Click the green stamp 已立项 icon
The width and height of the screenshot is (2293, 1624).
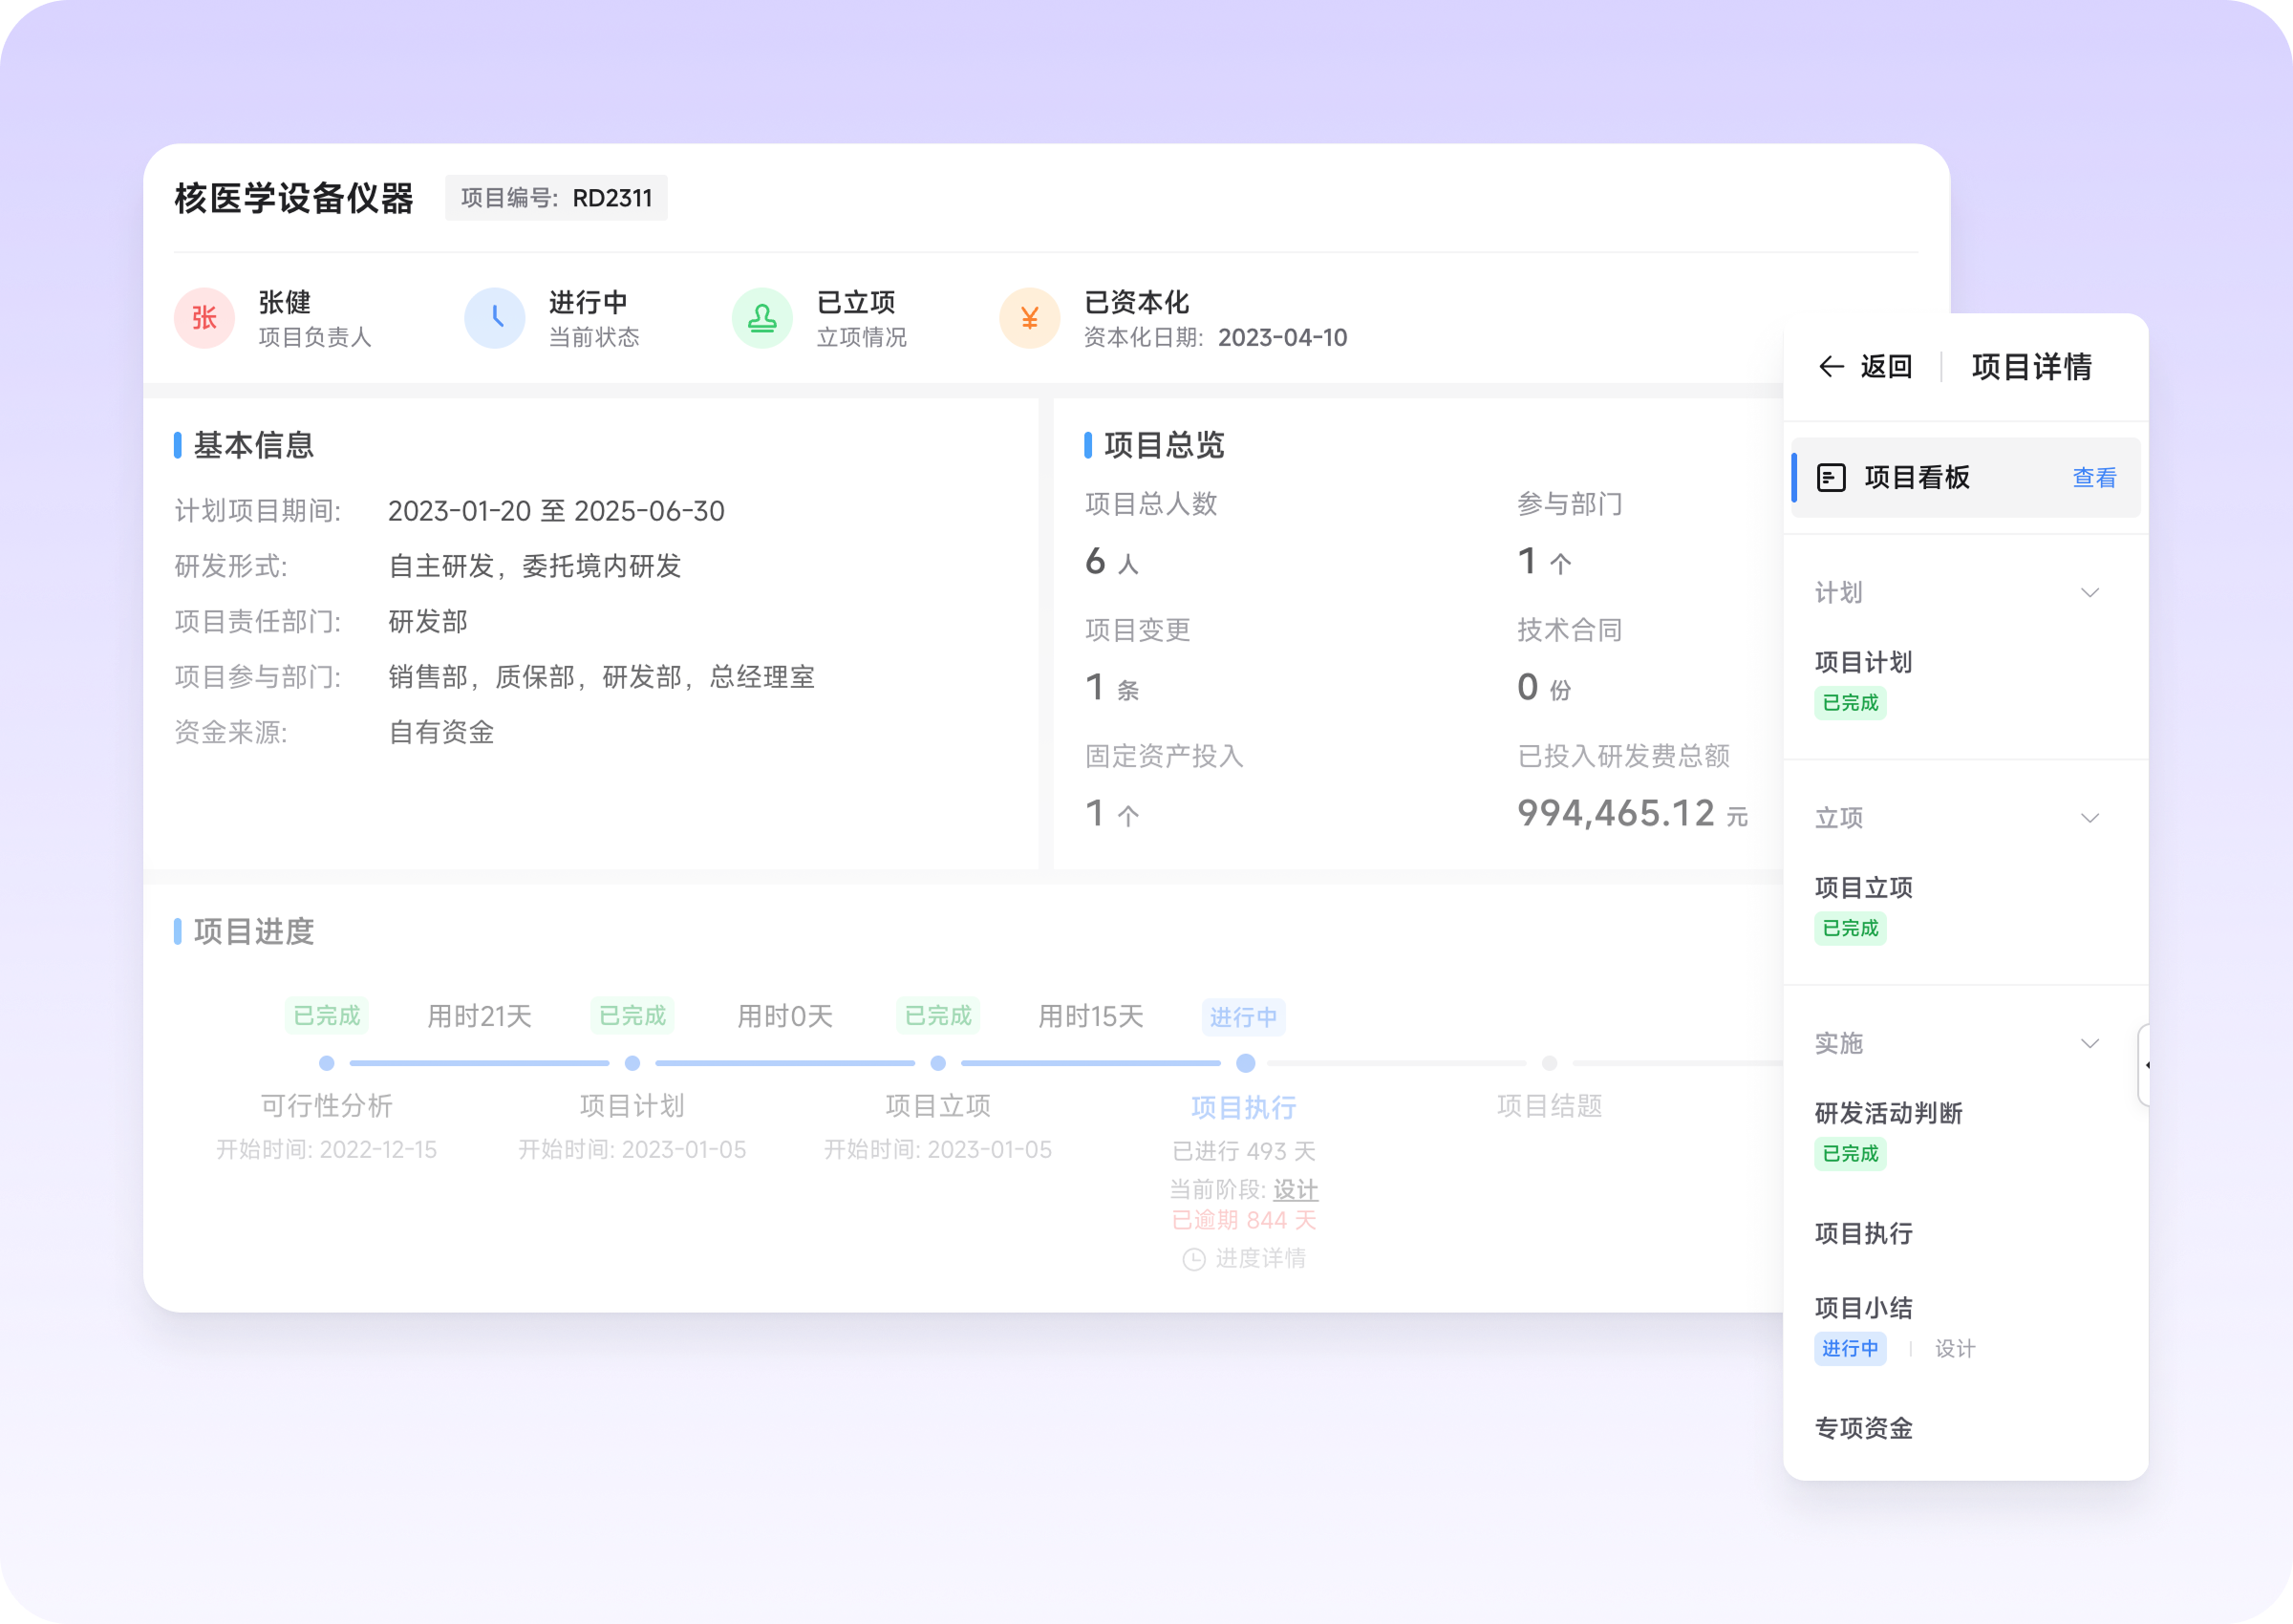[x=762, y=318]
